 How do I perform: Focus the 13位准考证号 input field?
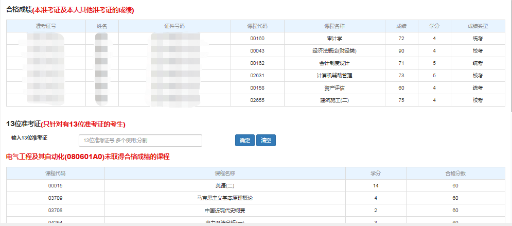click(140, 141)
